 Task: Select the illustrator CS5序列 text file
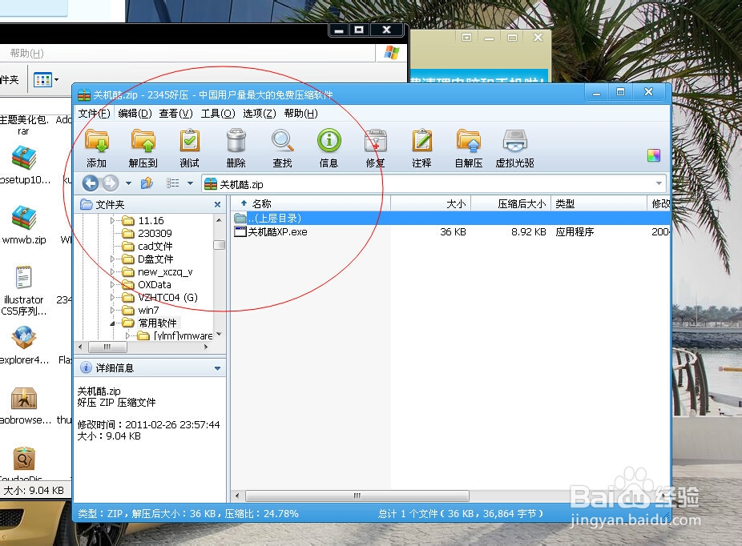tap(24, 291)
